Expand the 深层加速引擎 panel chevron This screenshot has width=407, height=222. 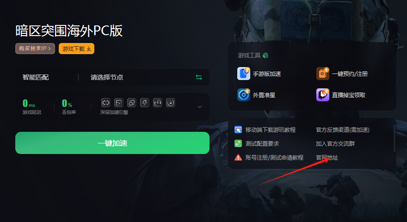pyautogui.click(x=200, y=107)
